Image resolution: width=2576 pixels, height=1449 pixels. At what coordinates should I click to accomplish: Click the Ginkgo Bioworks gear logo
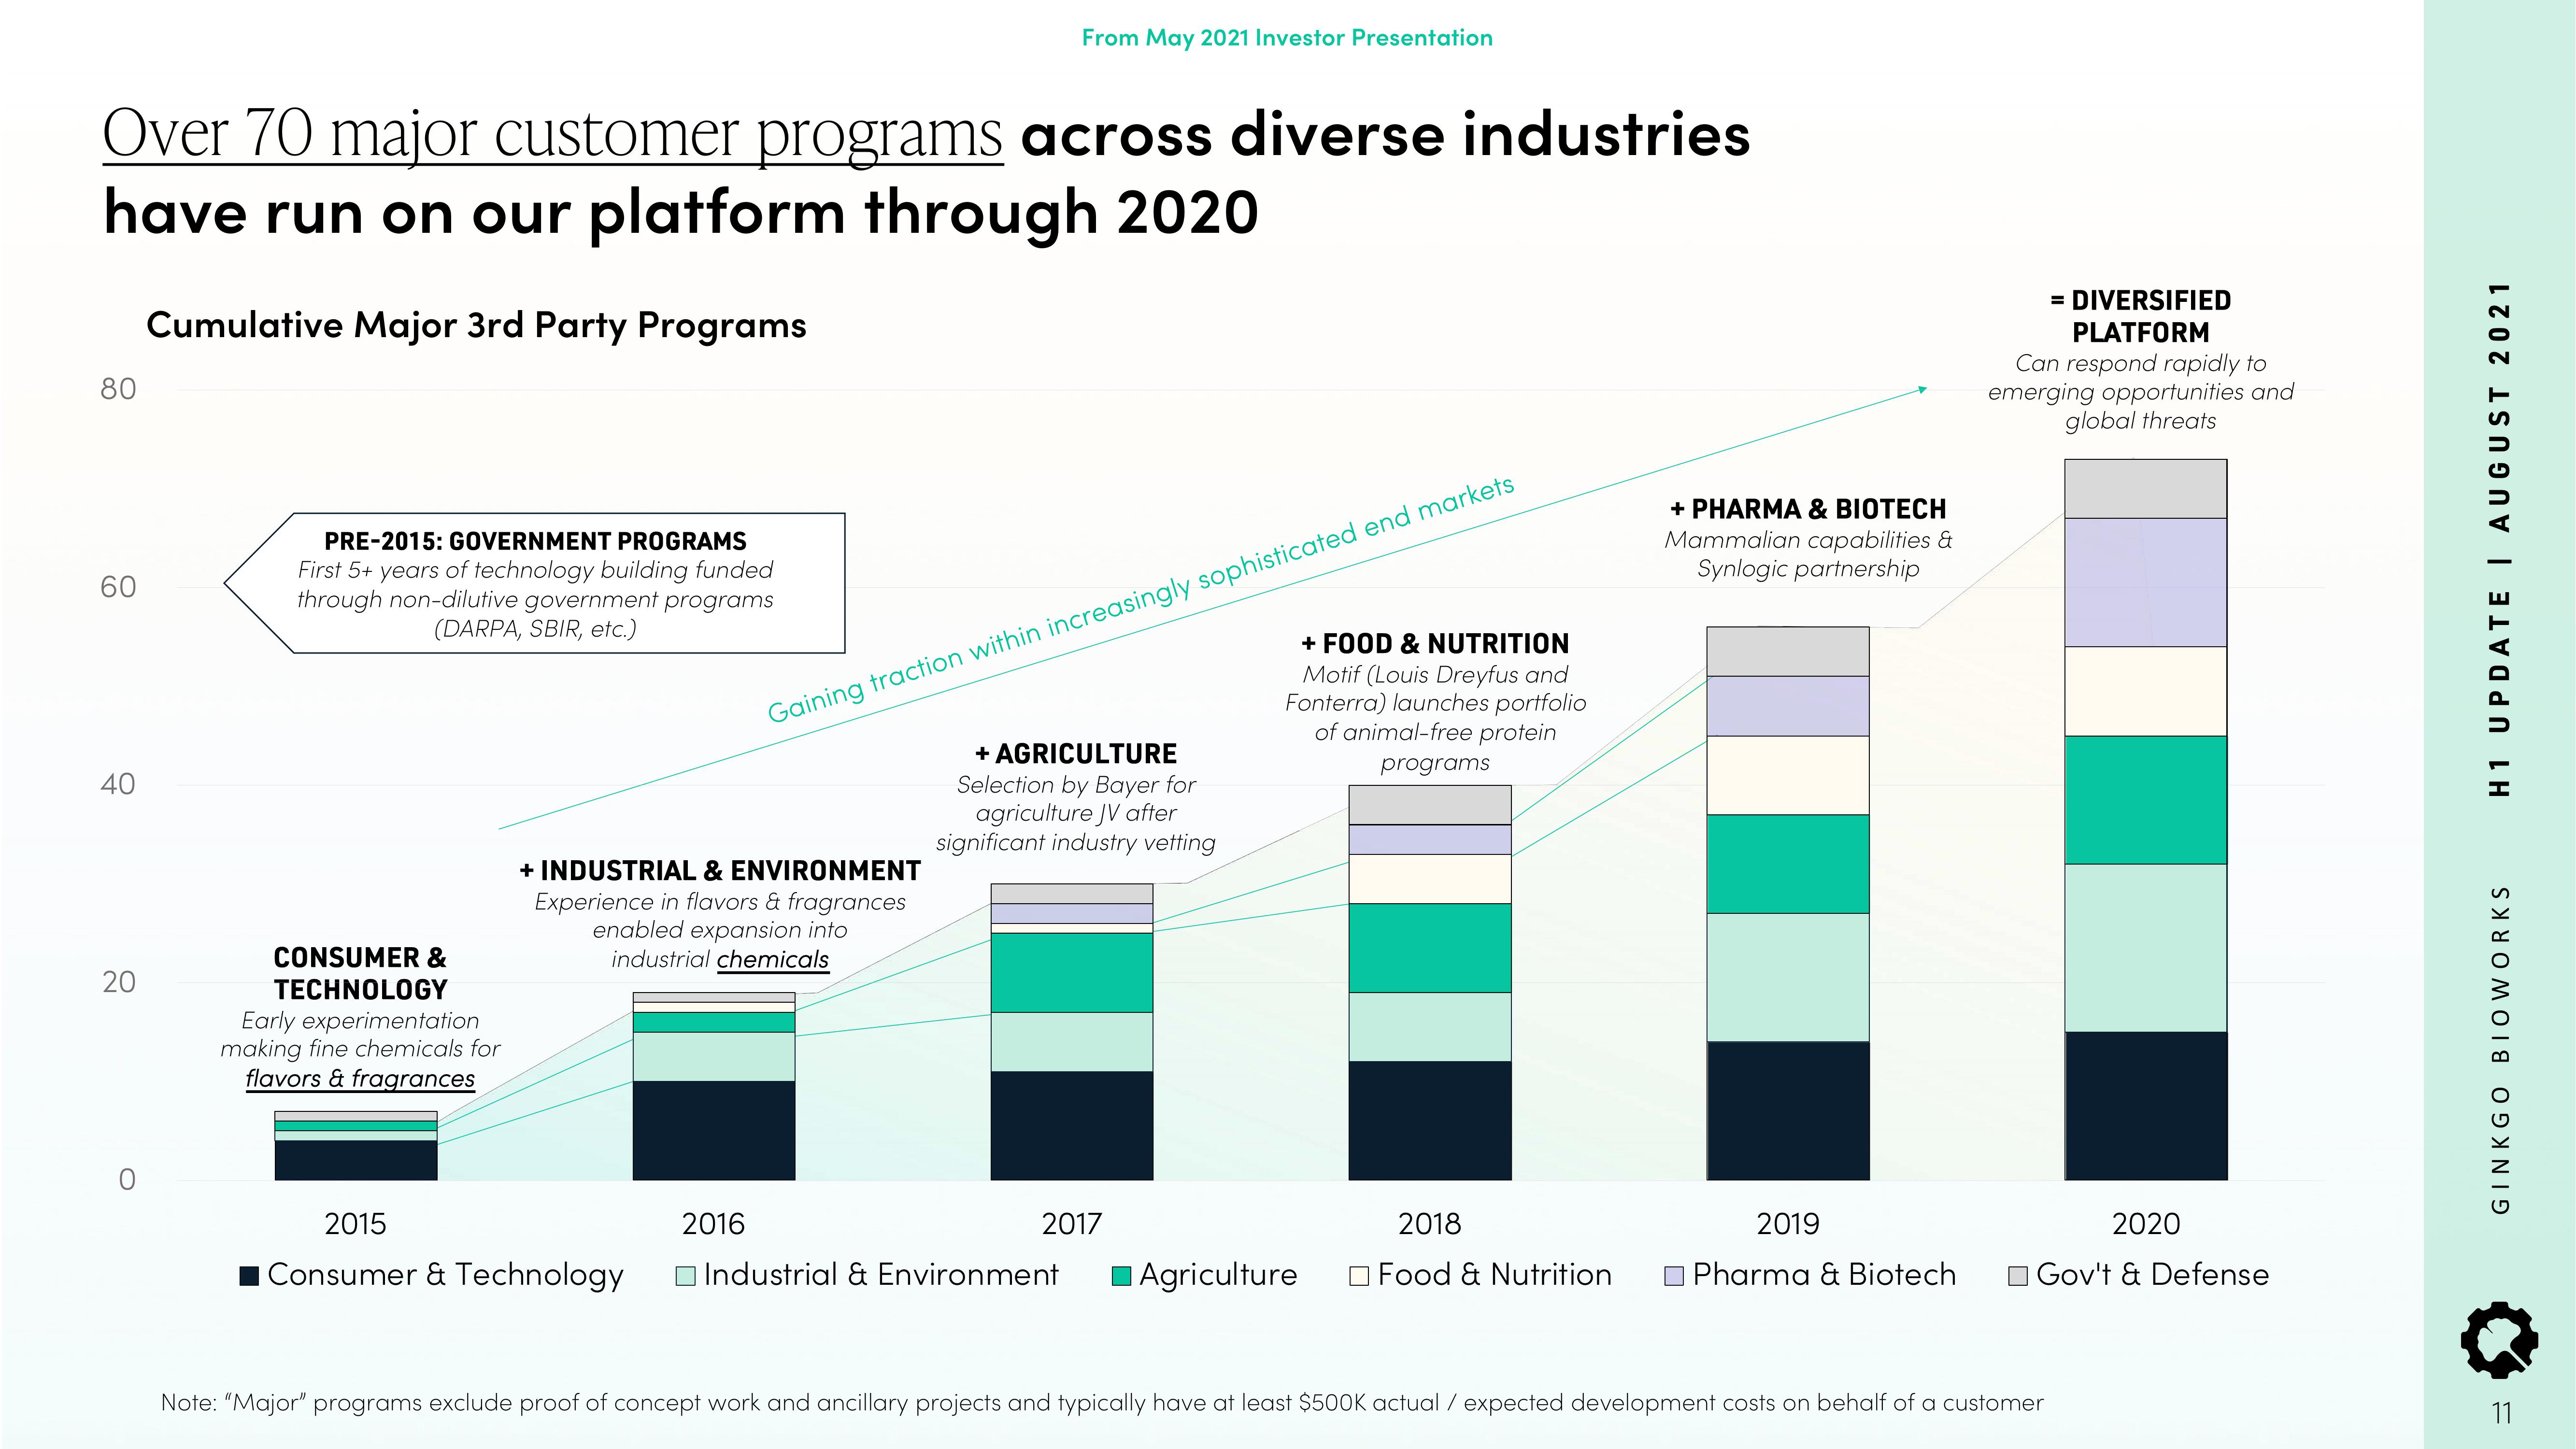tap(2499, 1340)
